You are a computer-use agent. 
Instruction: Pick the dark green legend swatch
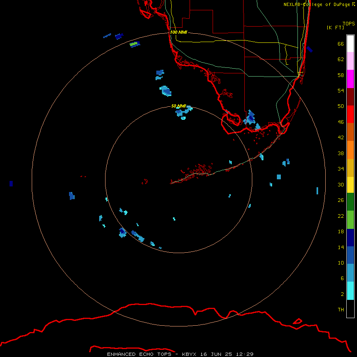[350, 202]
